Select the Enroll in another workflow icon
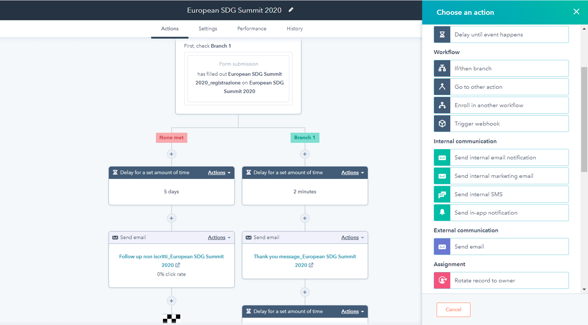The width and height of the screenshot is (588, 325). point(442,105)
